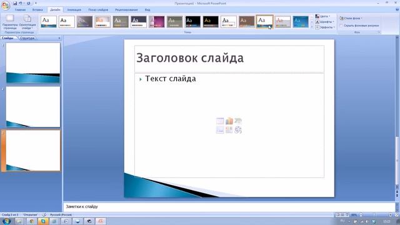The height and width of the screenshot is (225, 400).
Task: Apply the dark navy theme with white bottom
Action: [x=139, y=22]
